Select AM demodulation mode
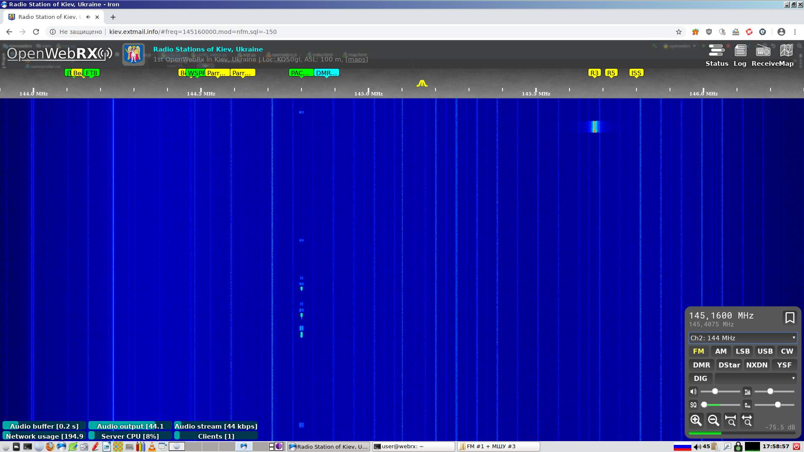804x452 pixels. [721, 352]
